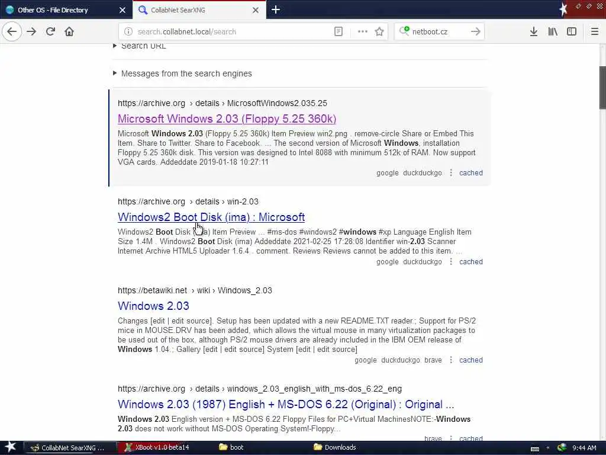This screenshot has height=455, width=606.
Task: Open the Firefox hamburger menu
Action: coord(595,31)
